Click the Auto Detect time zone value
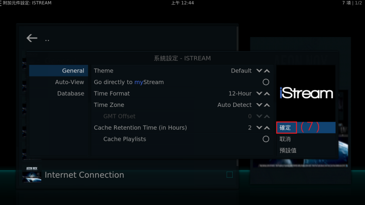 click(x=234, y=105)
